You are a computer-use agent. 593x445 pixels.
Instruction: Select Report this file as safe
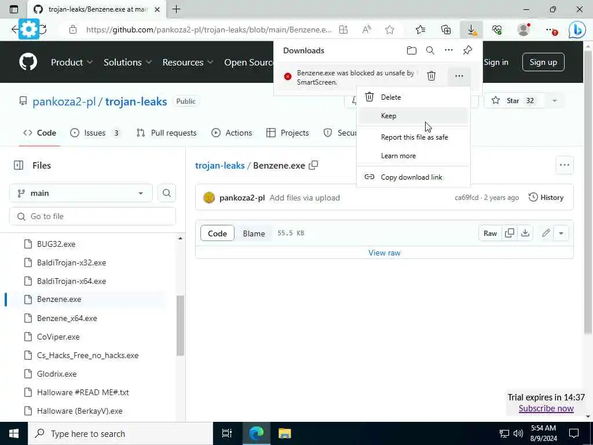coord(413,137)
